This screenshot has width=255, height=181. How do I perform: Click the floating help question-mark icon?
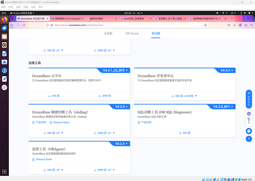[x=249, y=131]
